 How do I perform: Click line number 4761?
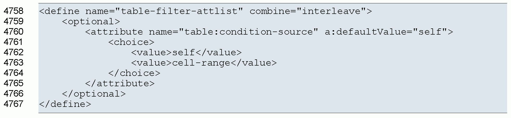[14, 42]
